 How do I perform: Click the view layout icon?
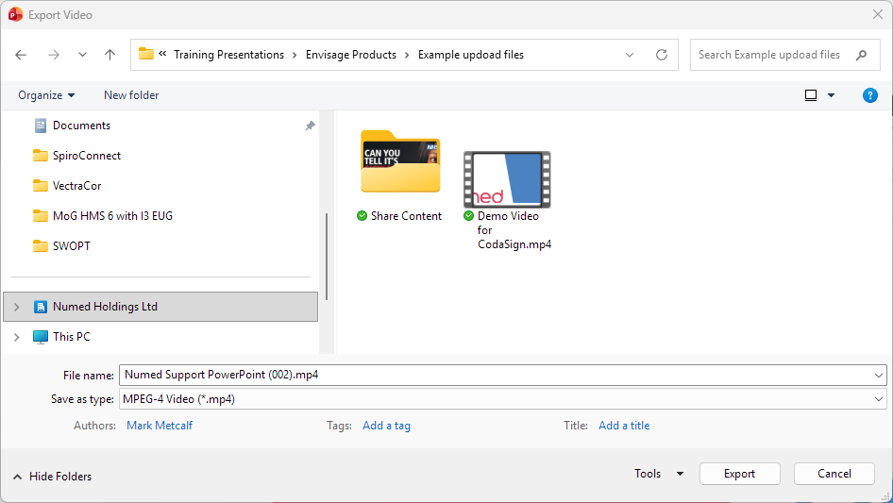tap(811, 95)
